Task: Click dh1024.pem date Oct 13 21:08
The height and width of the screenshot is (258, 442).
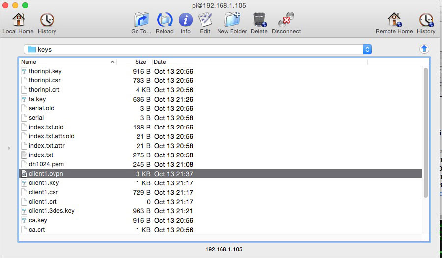Action: tap(173, 164)
